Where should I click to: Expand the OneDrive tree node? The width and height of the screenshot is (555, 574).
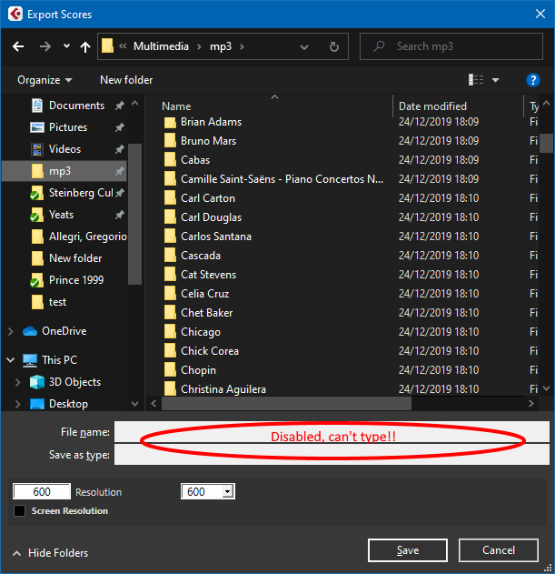[10, 332]
